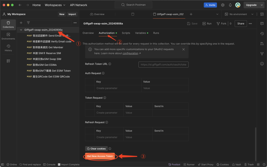
Task: Click the Upgrade button
Action: (251, 5)
